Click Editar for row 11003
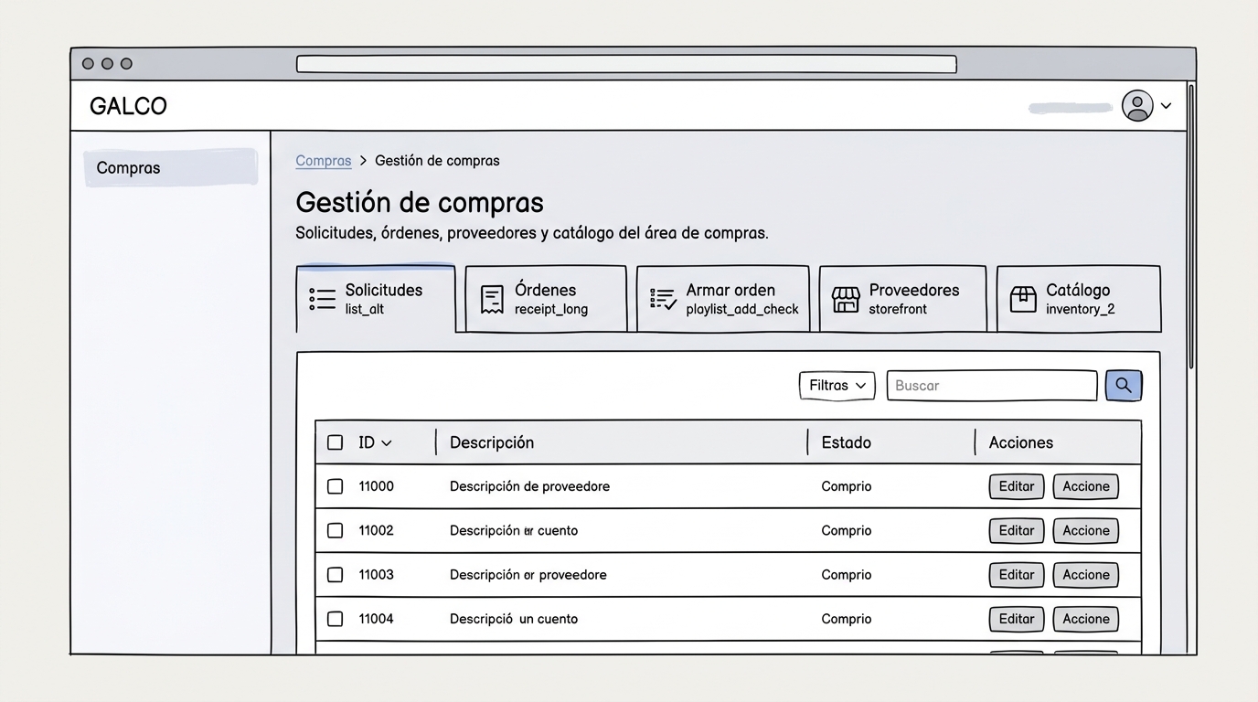 pyautogui.click(x=1017, y=575)
